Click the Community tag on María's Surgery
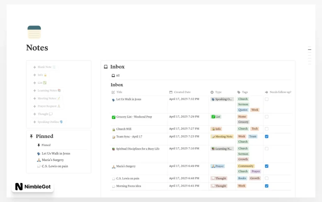 pos(246,166)
